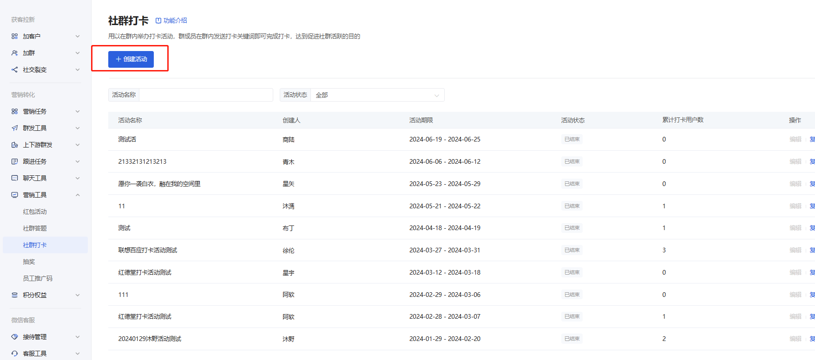The width and height of the screenshot is (815, 360).
Task: Click the 活动状态 column header
Action: pos(573,120)
